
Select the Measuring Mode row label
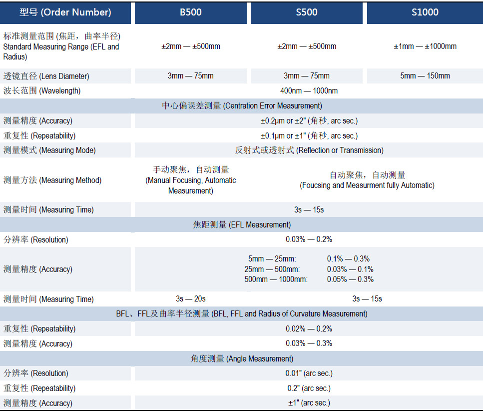(49, 150)
